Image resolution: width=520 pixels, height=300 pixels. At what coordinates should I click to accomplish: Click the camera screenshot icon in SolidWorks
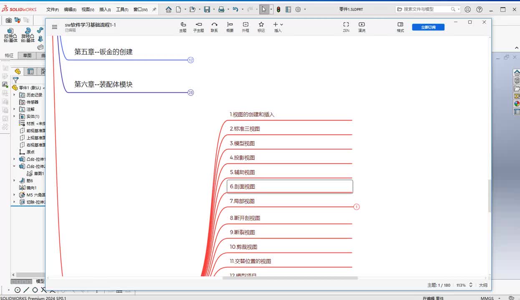click(8, 20)
